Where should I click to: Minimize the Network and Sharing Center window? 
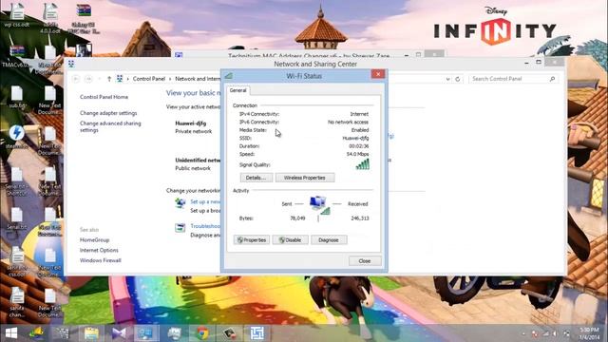pyautogui.click(x=526, y=62)
